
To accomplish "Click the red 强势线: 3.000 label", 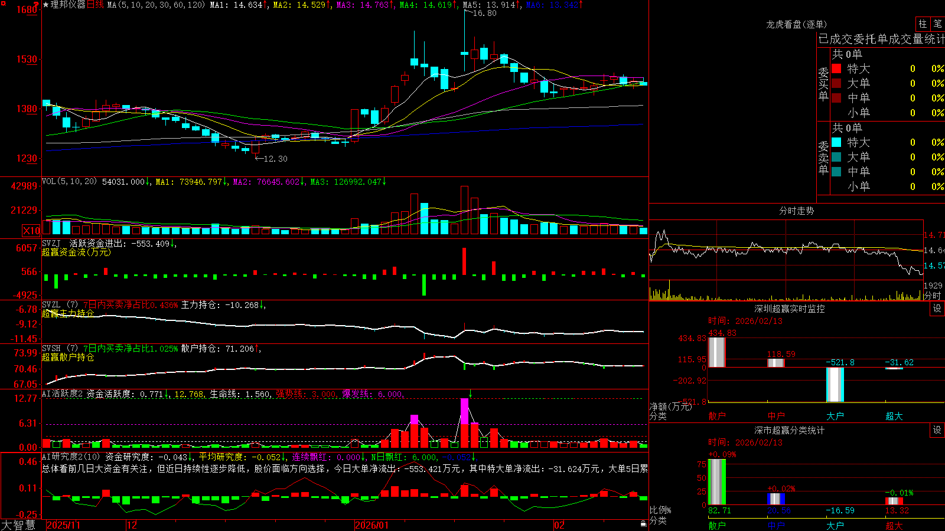I will point(306,394).
